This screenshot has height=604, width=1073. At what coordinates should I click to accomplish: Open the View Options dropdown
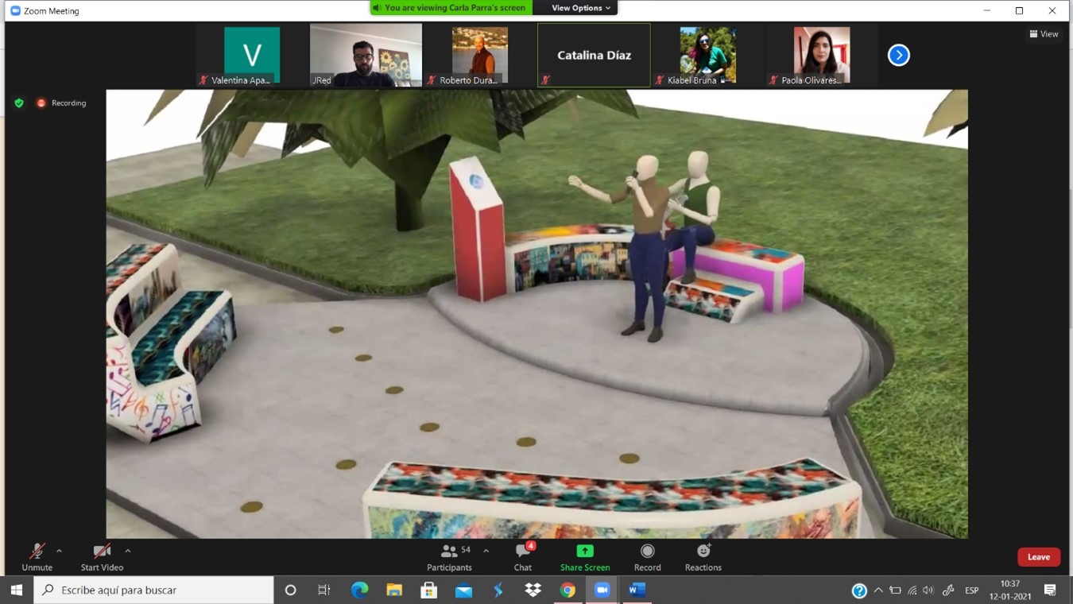(x=581, y=8)
